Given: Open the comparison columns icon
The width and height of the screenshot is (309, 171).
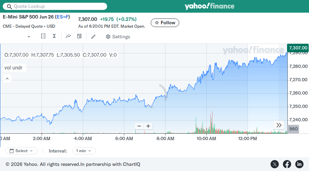Looking at the screenshot, I should [x=43, y=36].
